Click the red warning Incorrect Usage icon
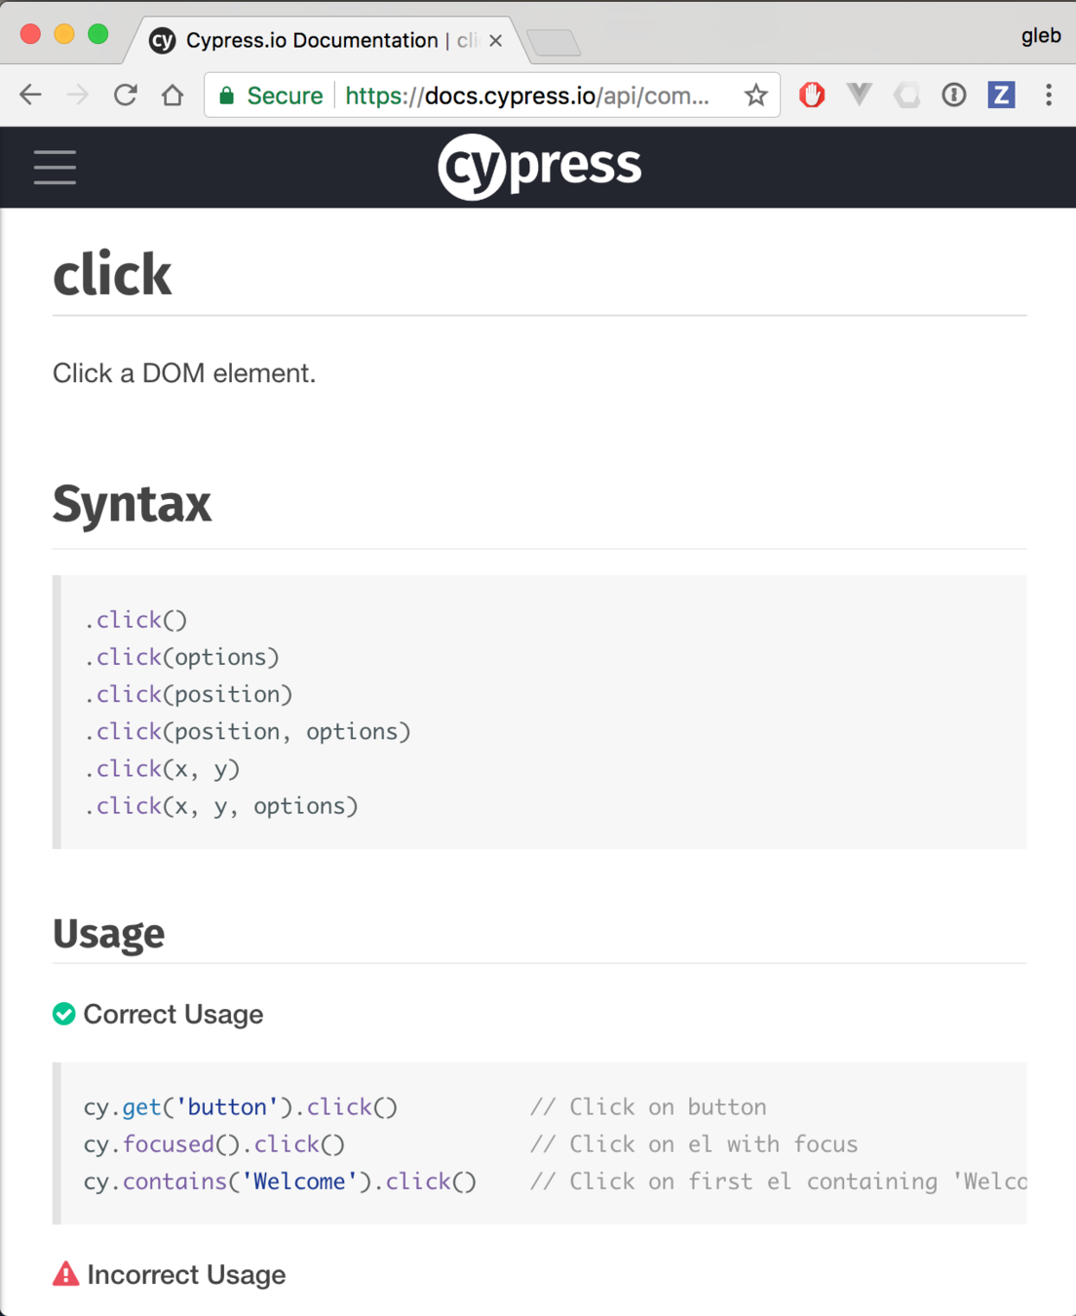Screen dimensions: 1076x1316 pyautogui.click(x=65, y=1274)
